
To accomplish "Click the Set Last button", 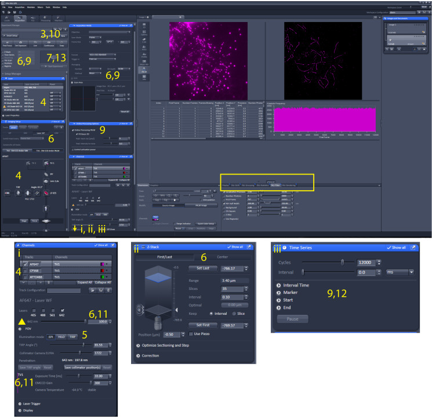I will [202, 268].
